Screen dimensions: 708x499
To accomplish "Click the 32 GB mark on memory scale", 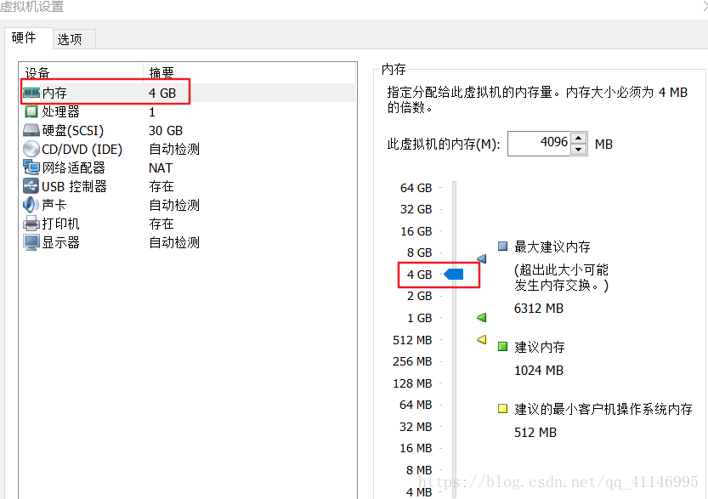I will tap(416, 209).
